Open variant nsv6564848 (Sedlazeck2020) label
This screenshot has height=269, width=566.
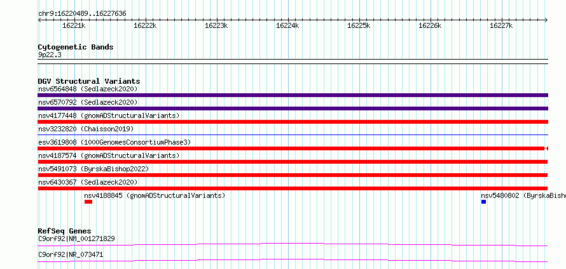88,89
